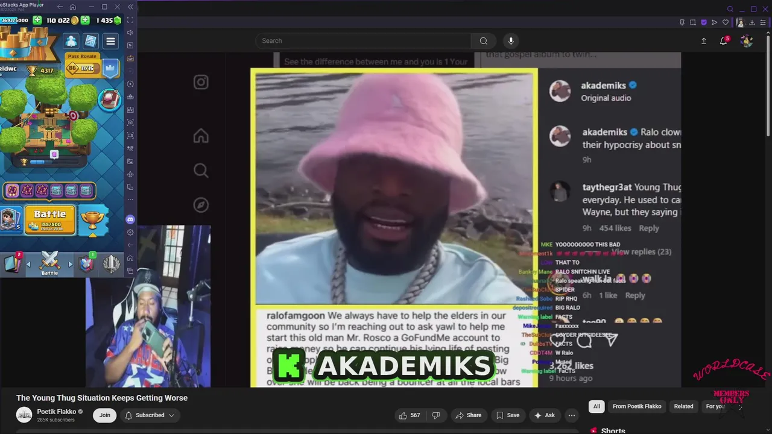Viewport: 772px width, 434px height.
Task: Open Clash Royale hamburger menu
Action: pos(110,41)
